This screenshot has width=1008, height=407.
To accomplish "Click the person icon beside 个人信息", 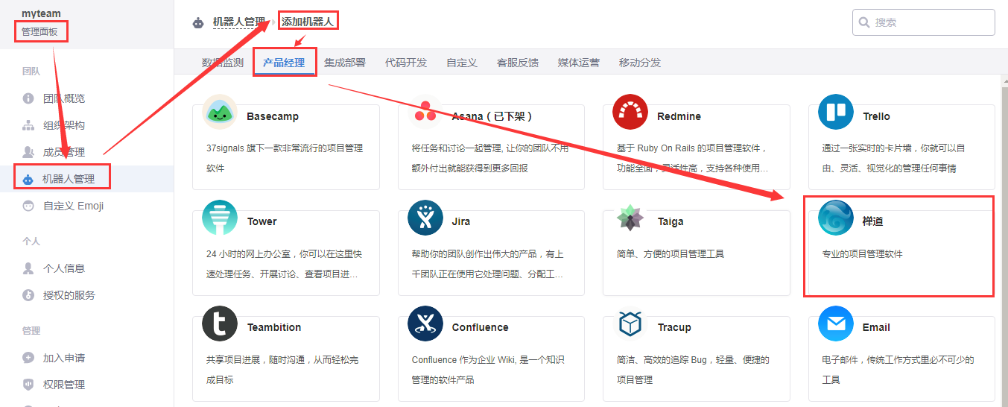I will click(28, 268).
